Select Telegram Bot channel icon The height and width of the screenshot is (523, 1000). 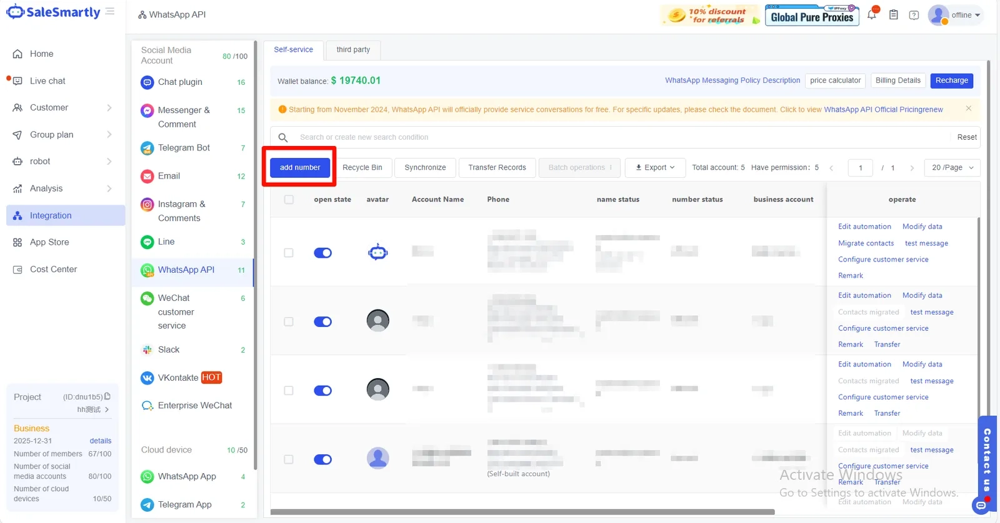147,148
